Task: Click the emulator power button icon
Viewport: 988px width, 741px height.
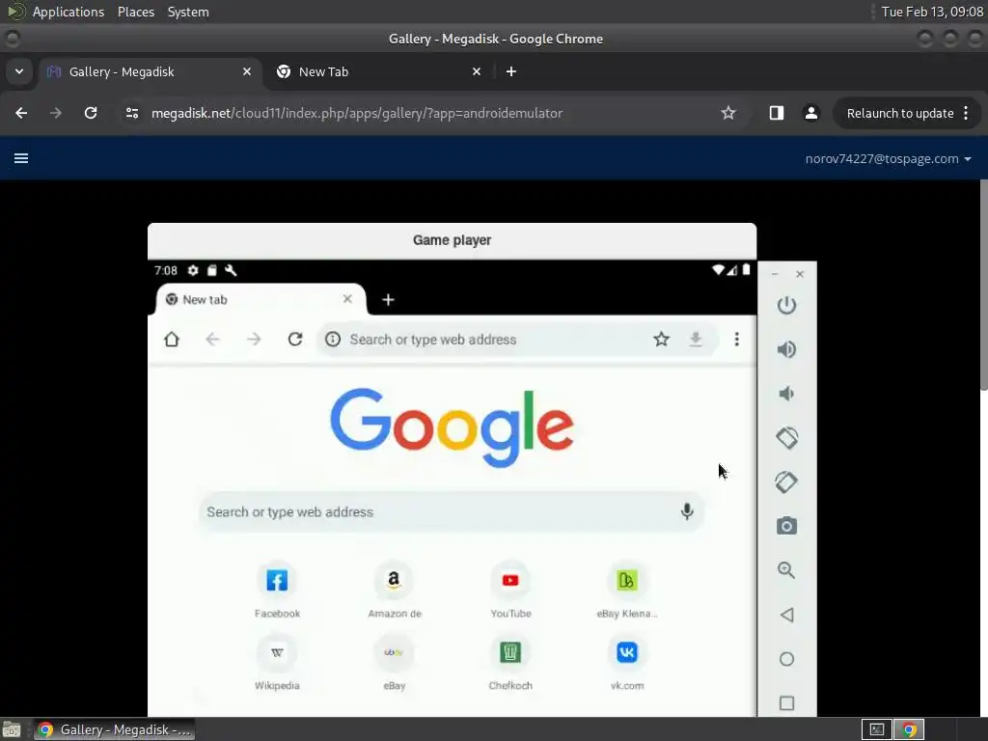Action: pos(786,306)
